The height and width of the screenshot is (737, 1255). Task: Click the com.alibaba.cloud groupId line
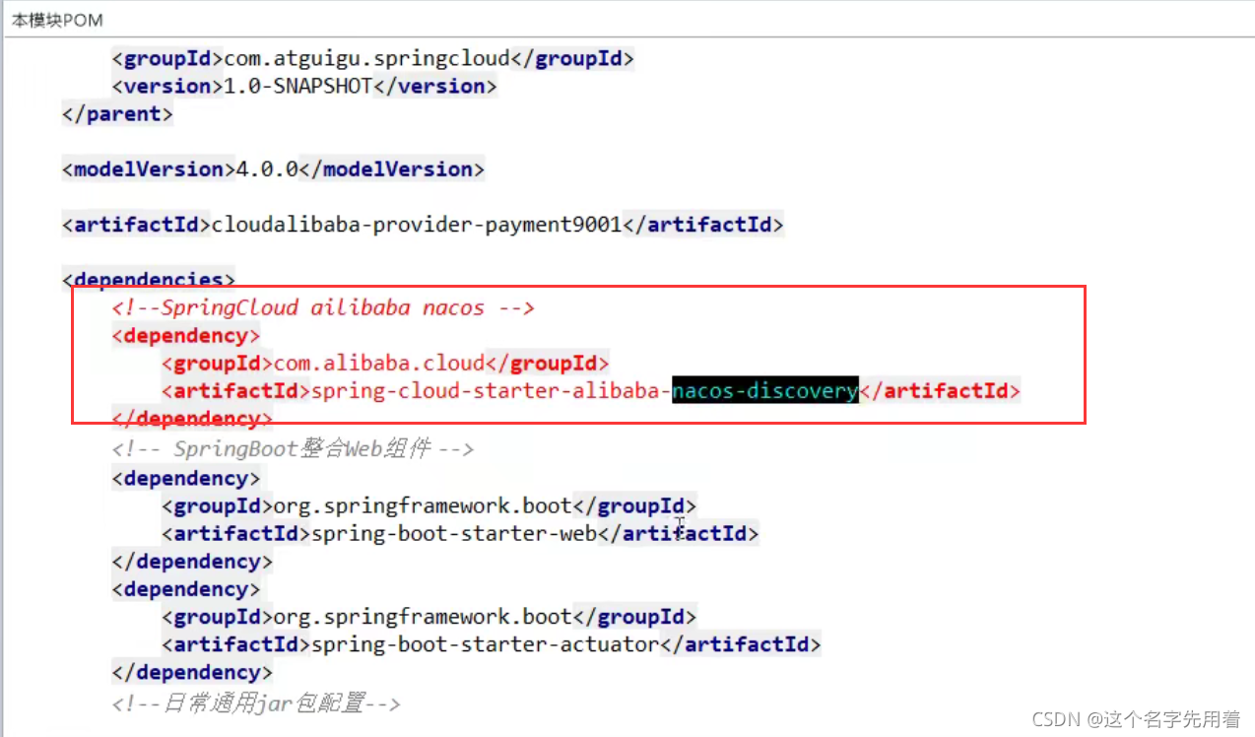(385, 363)
